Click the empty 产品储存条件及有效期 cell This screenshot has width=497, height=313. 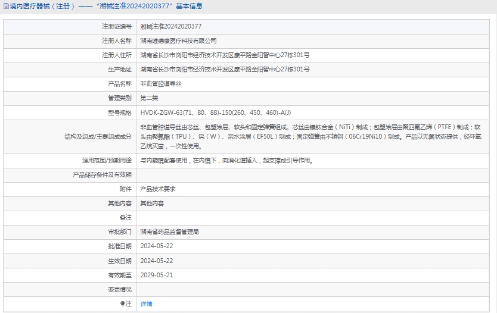[x=315, y=175]
